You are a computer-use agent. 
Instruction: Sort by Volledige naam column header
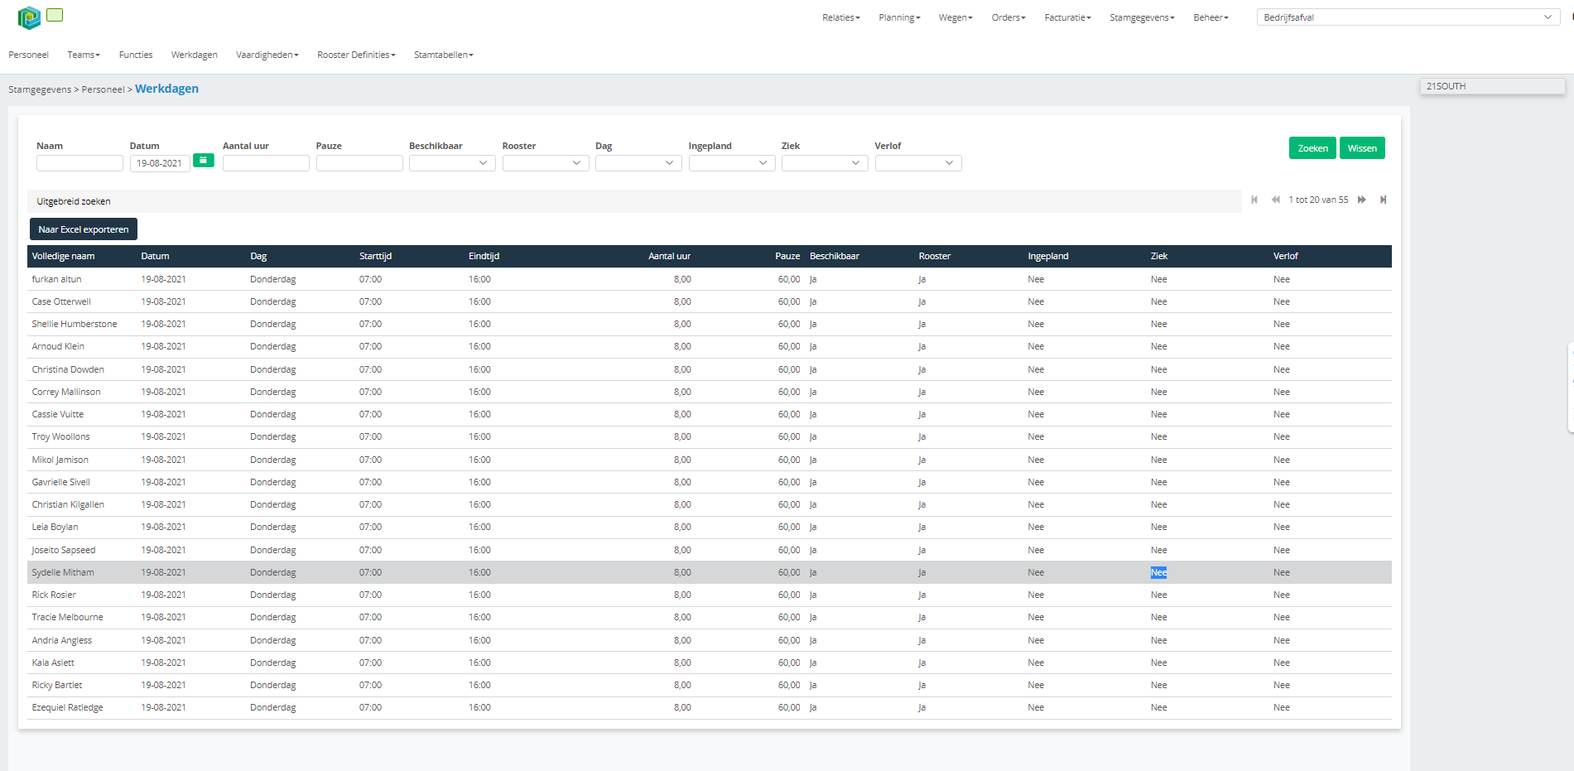(63, 256)
